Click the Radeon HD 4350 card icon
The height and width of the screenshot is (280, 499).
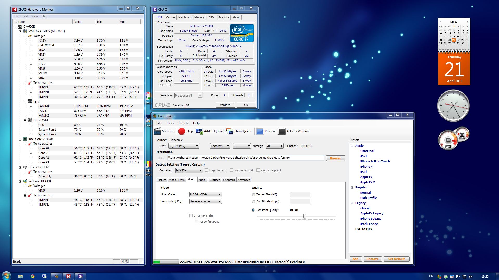pyautogui.click(x=25, y=181)
